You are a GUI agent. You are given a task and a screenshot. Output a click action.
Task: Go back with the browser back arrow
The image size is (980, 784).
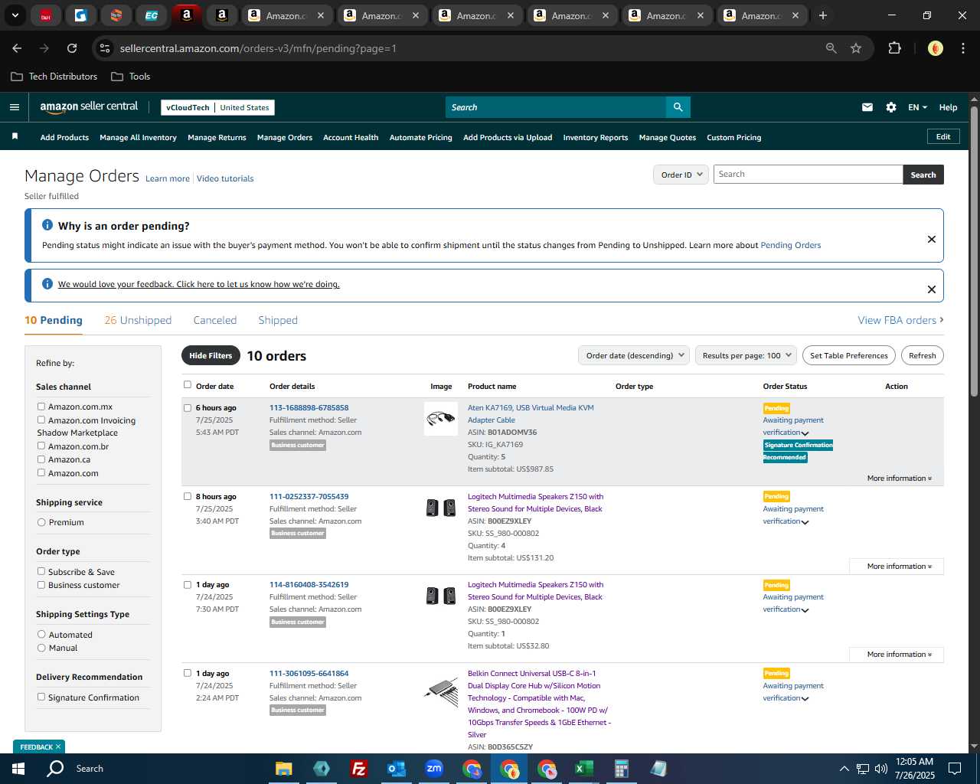click(x=17, y=48)
